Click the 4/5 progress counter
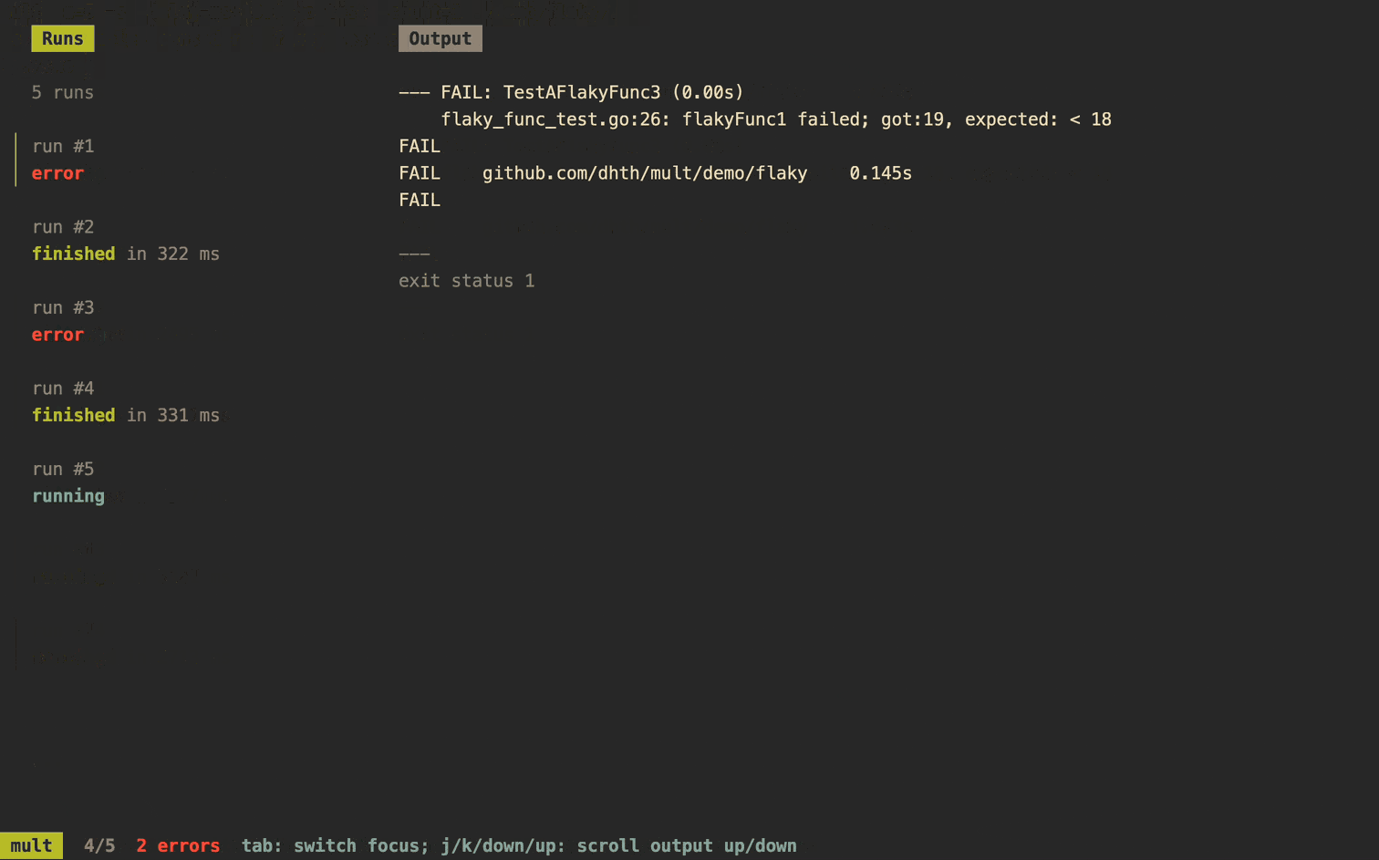The width and height of the screenshot is (1379, 860). coord(99,845)
